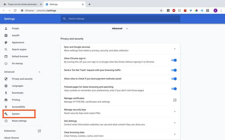Click the Downloads arrow icon
Screen dimensions: 225x140
coord(6,93)
